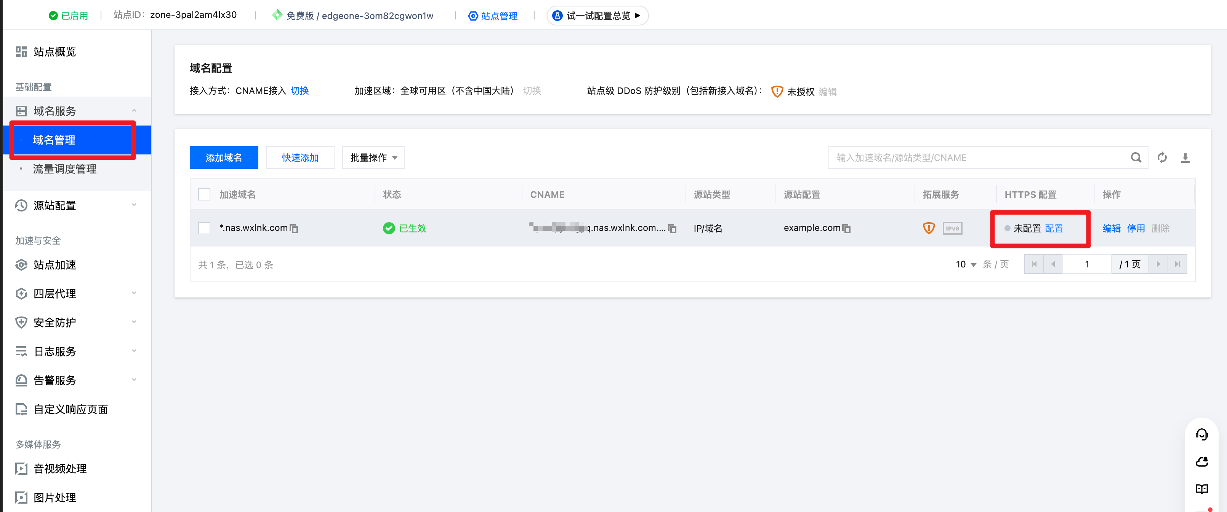Screen dimensions: 1227x512
Task: Click the search magnifier icon
Action: coord(1136,157)
